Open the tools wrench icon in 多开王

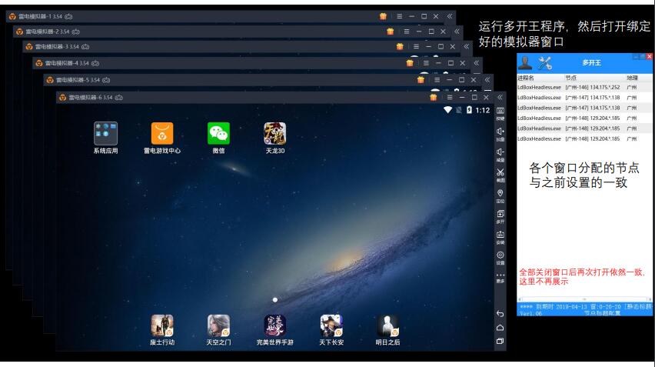pyautogui.click(x=545, y=62)
